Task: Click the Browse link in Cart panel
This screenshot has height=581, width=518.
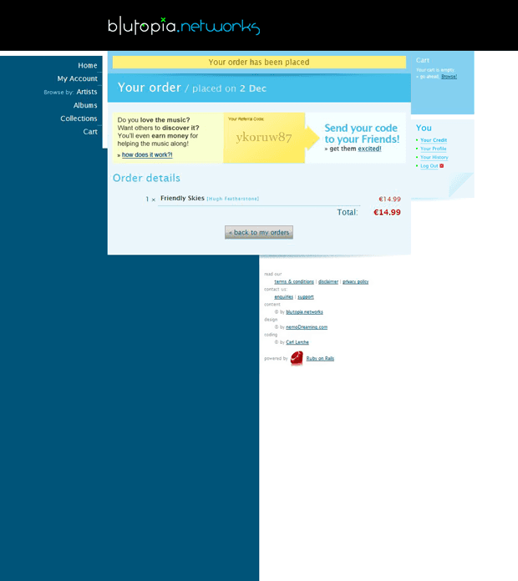Action: [x=449, y=76]
